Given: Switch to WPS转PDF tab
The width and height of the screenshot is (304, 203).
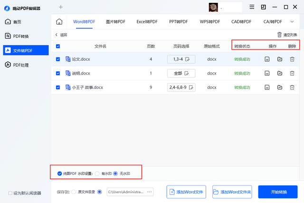Looking at the screenshot, I should (x=210, y=22).
